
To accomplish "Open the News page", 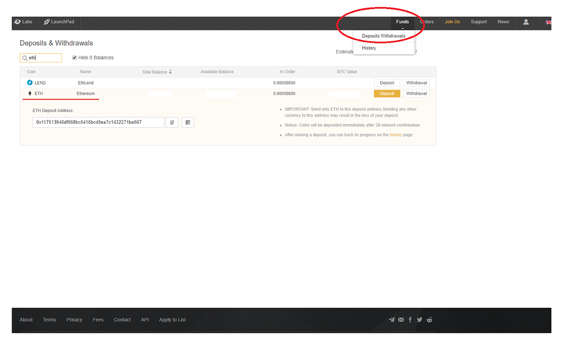I will (x=503, y=22).
